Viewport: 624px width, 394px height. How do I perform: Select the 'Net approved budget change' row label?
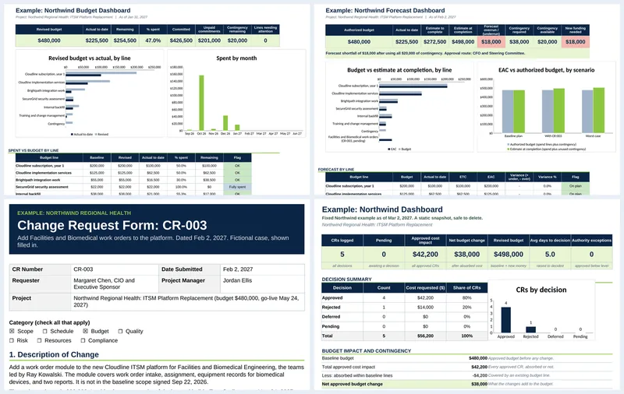pyautogui.click(x=353, y=384)
